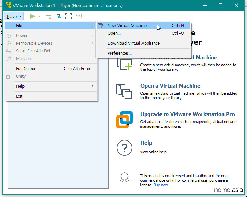Select Removable Devices menu entry
Screen dimensions: 247x197
50,43
